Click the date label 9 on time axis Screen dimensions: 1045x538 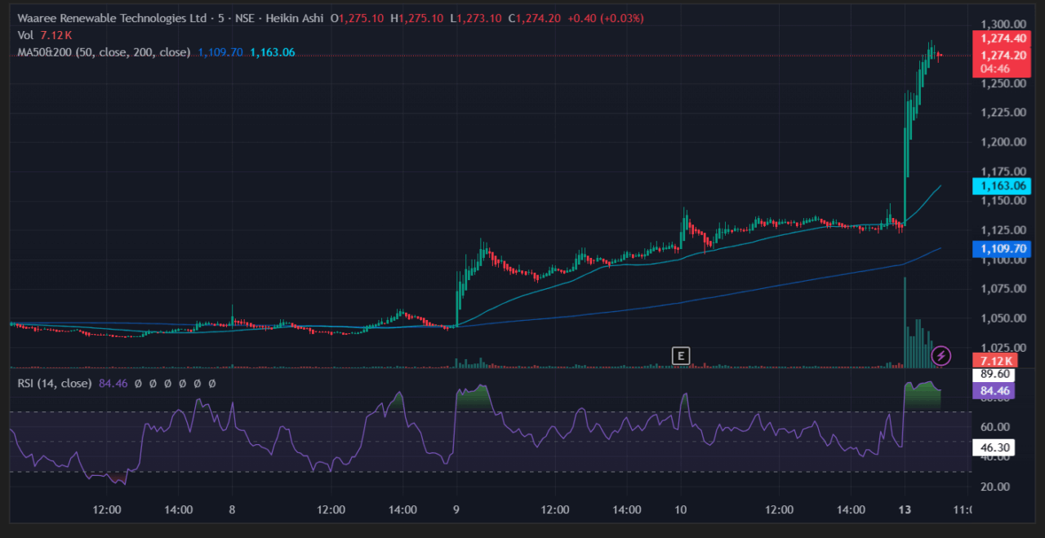tap(456, 510)
